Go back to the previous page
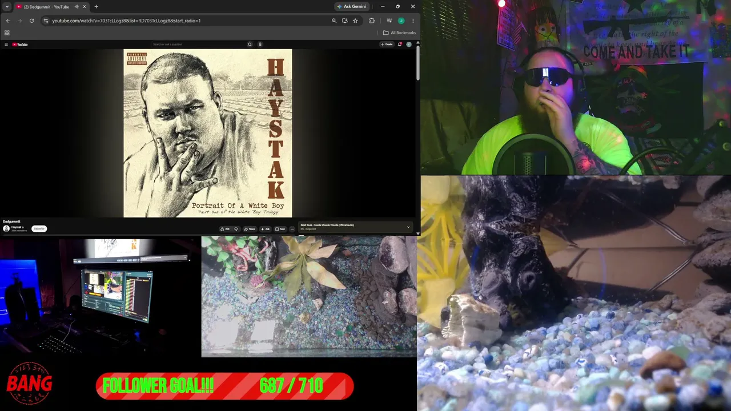This screenshot has height=411, width=731. (x=8, y=21)
